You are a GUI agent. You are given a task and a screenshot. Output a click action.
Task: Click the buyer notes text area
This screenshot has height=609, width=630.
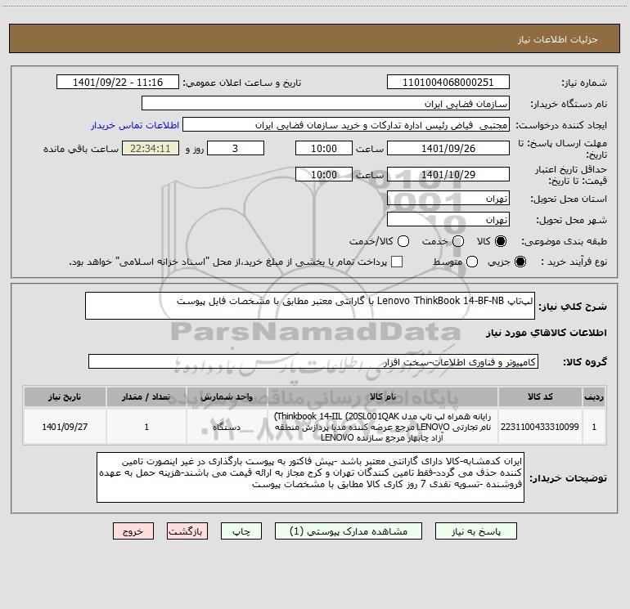tap(310, 477)
